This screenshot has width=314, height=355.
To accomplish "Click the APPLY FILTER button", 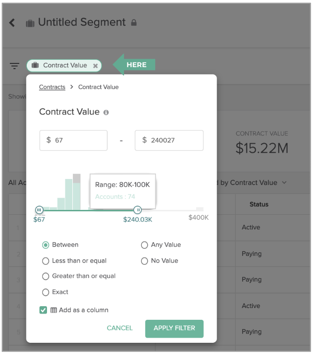I will point(174,329).
